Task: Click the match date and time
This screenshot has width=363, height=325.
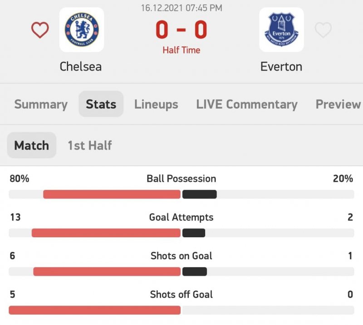Action: tap(181, 8)
